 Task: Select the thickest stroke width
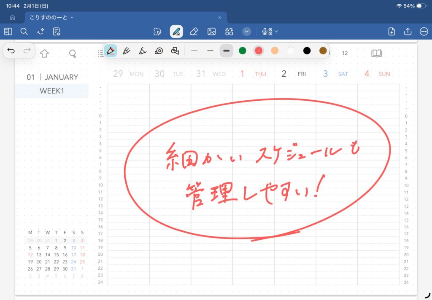pos(227,51)
